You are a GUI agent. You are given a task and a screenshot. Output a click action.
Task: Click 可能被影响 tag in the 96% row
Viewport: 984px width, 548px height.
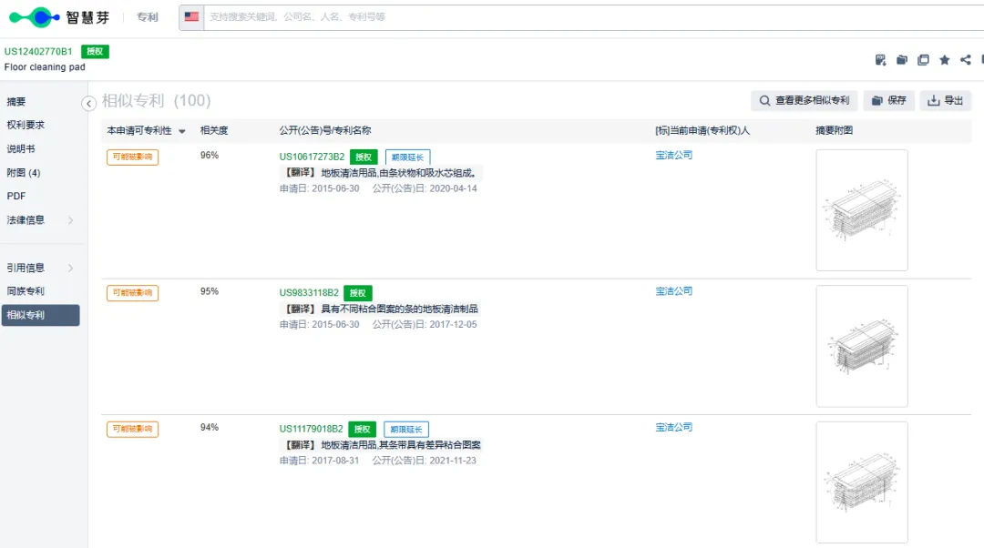[132, 157]
